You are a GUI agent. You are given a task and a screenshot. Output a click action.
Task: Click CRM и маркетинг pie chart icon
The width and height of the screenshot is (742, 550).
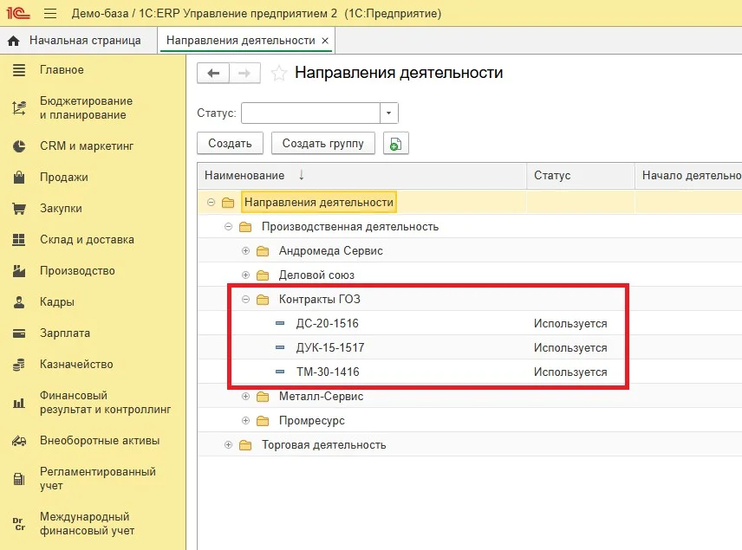coord(19,146)
